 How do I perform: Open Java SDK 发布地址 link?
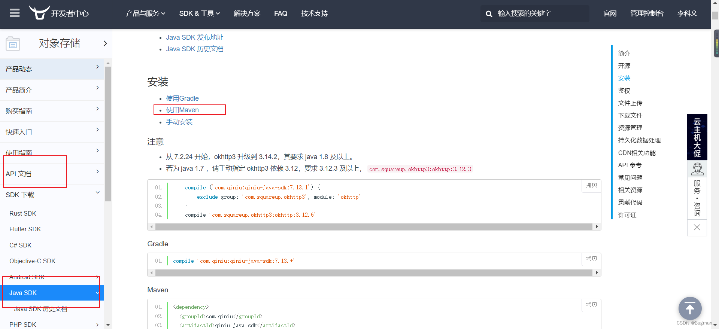click(195, 37)
